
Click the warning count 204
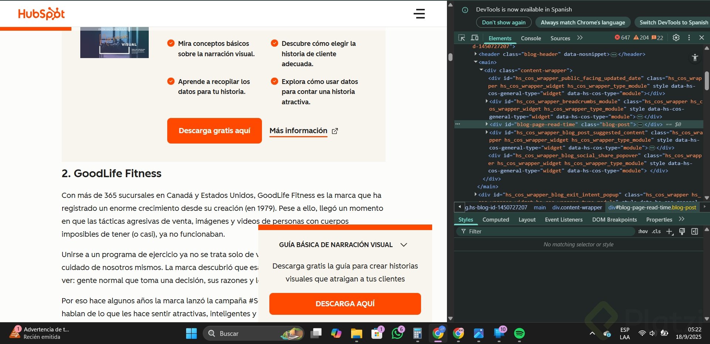pos(641,37)
